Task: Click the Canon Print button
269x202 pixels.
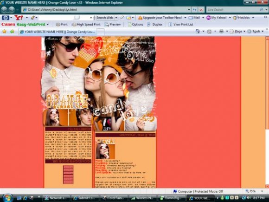Action: pos(62,25)
